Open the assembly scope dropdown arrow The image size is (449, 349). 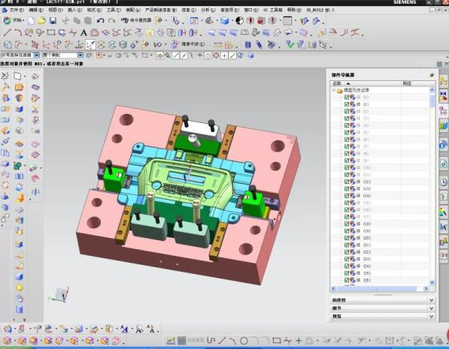[x=80, y=56]
